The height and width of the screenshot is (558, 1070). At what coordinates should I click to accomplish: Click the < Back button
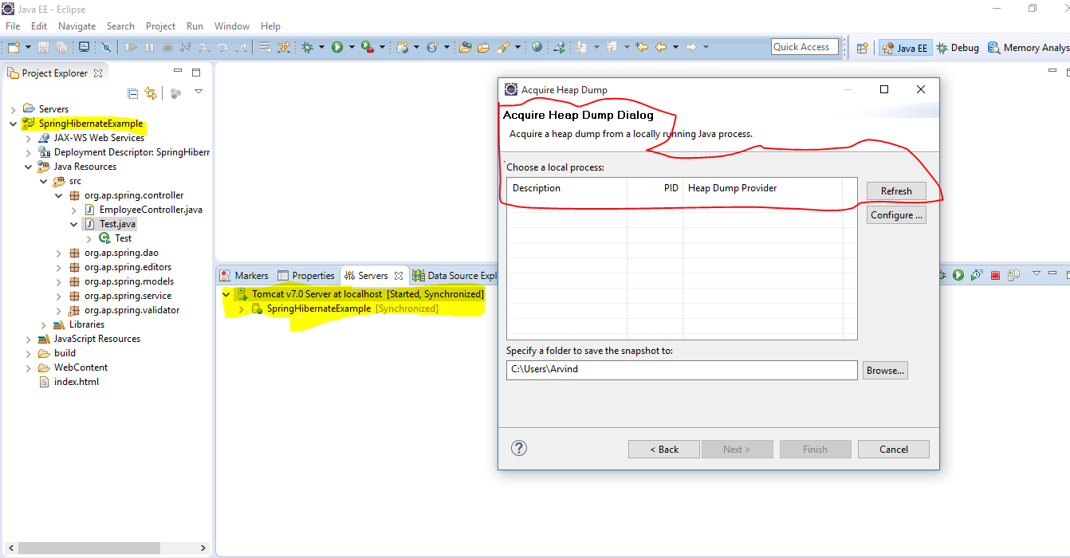pos(664,450)
